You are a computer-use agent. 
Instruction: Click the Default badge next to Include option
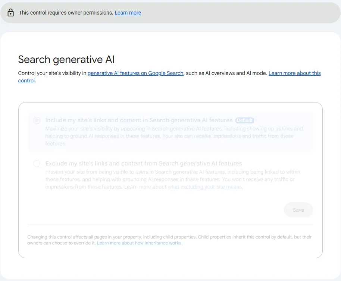tap(245, 120)
